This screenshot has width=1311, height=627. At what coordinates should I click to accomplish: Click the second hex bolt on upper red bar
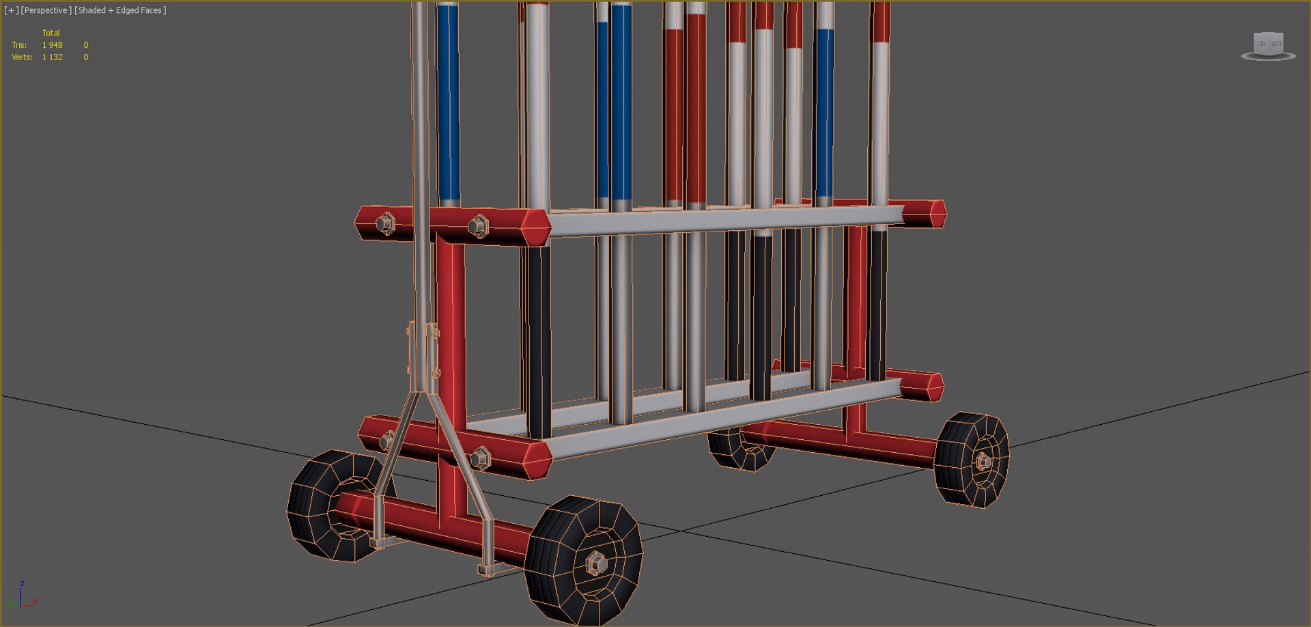point(478,226)
